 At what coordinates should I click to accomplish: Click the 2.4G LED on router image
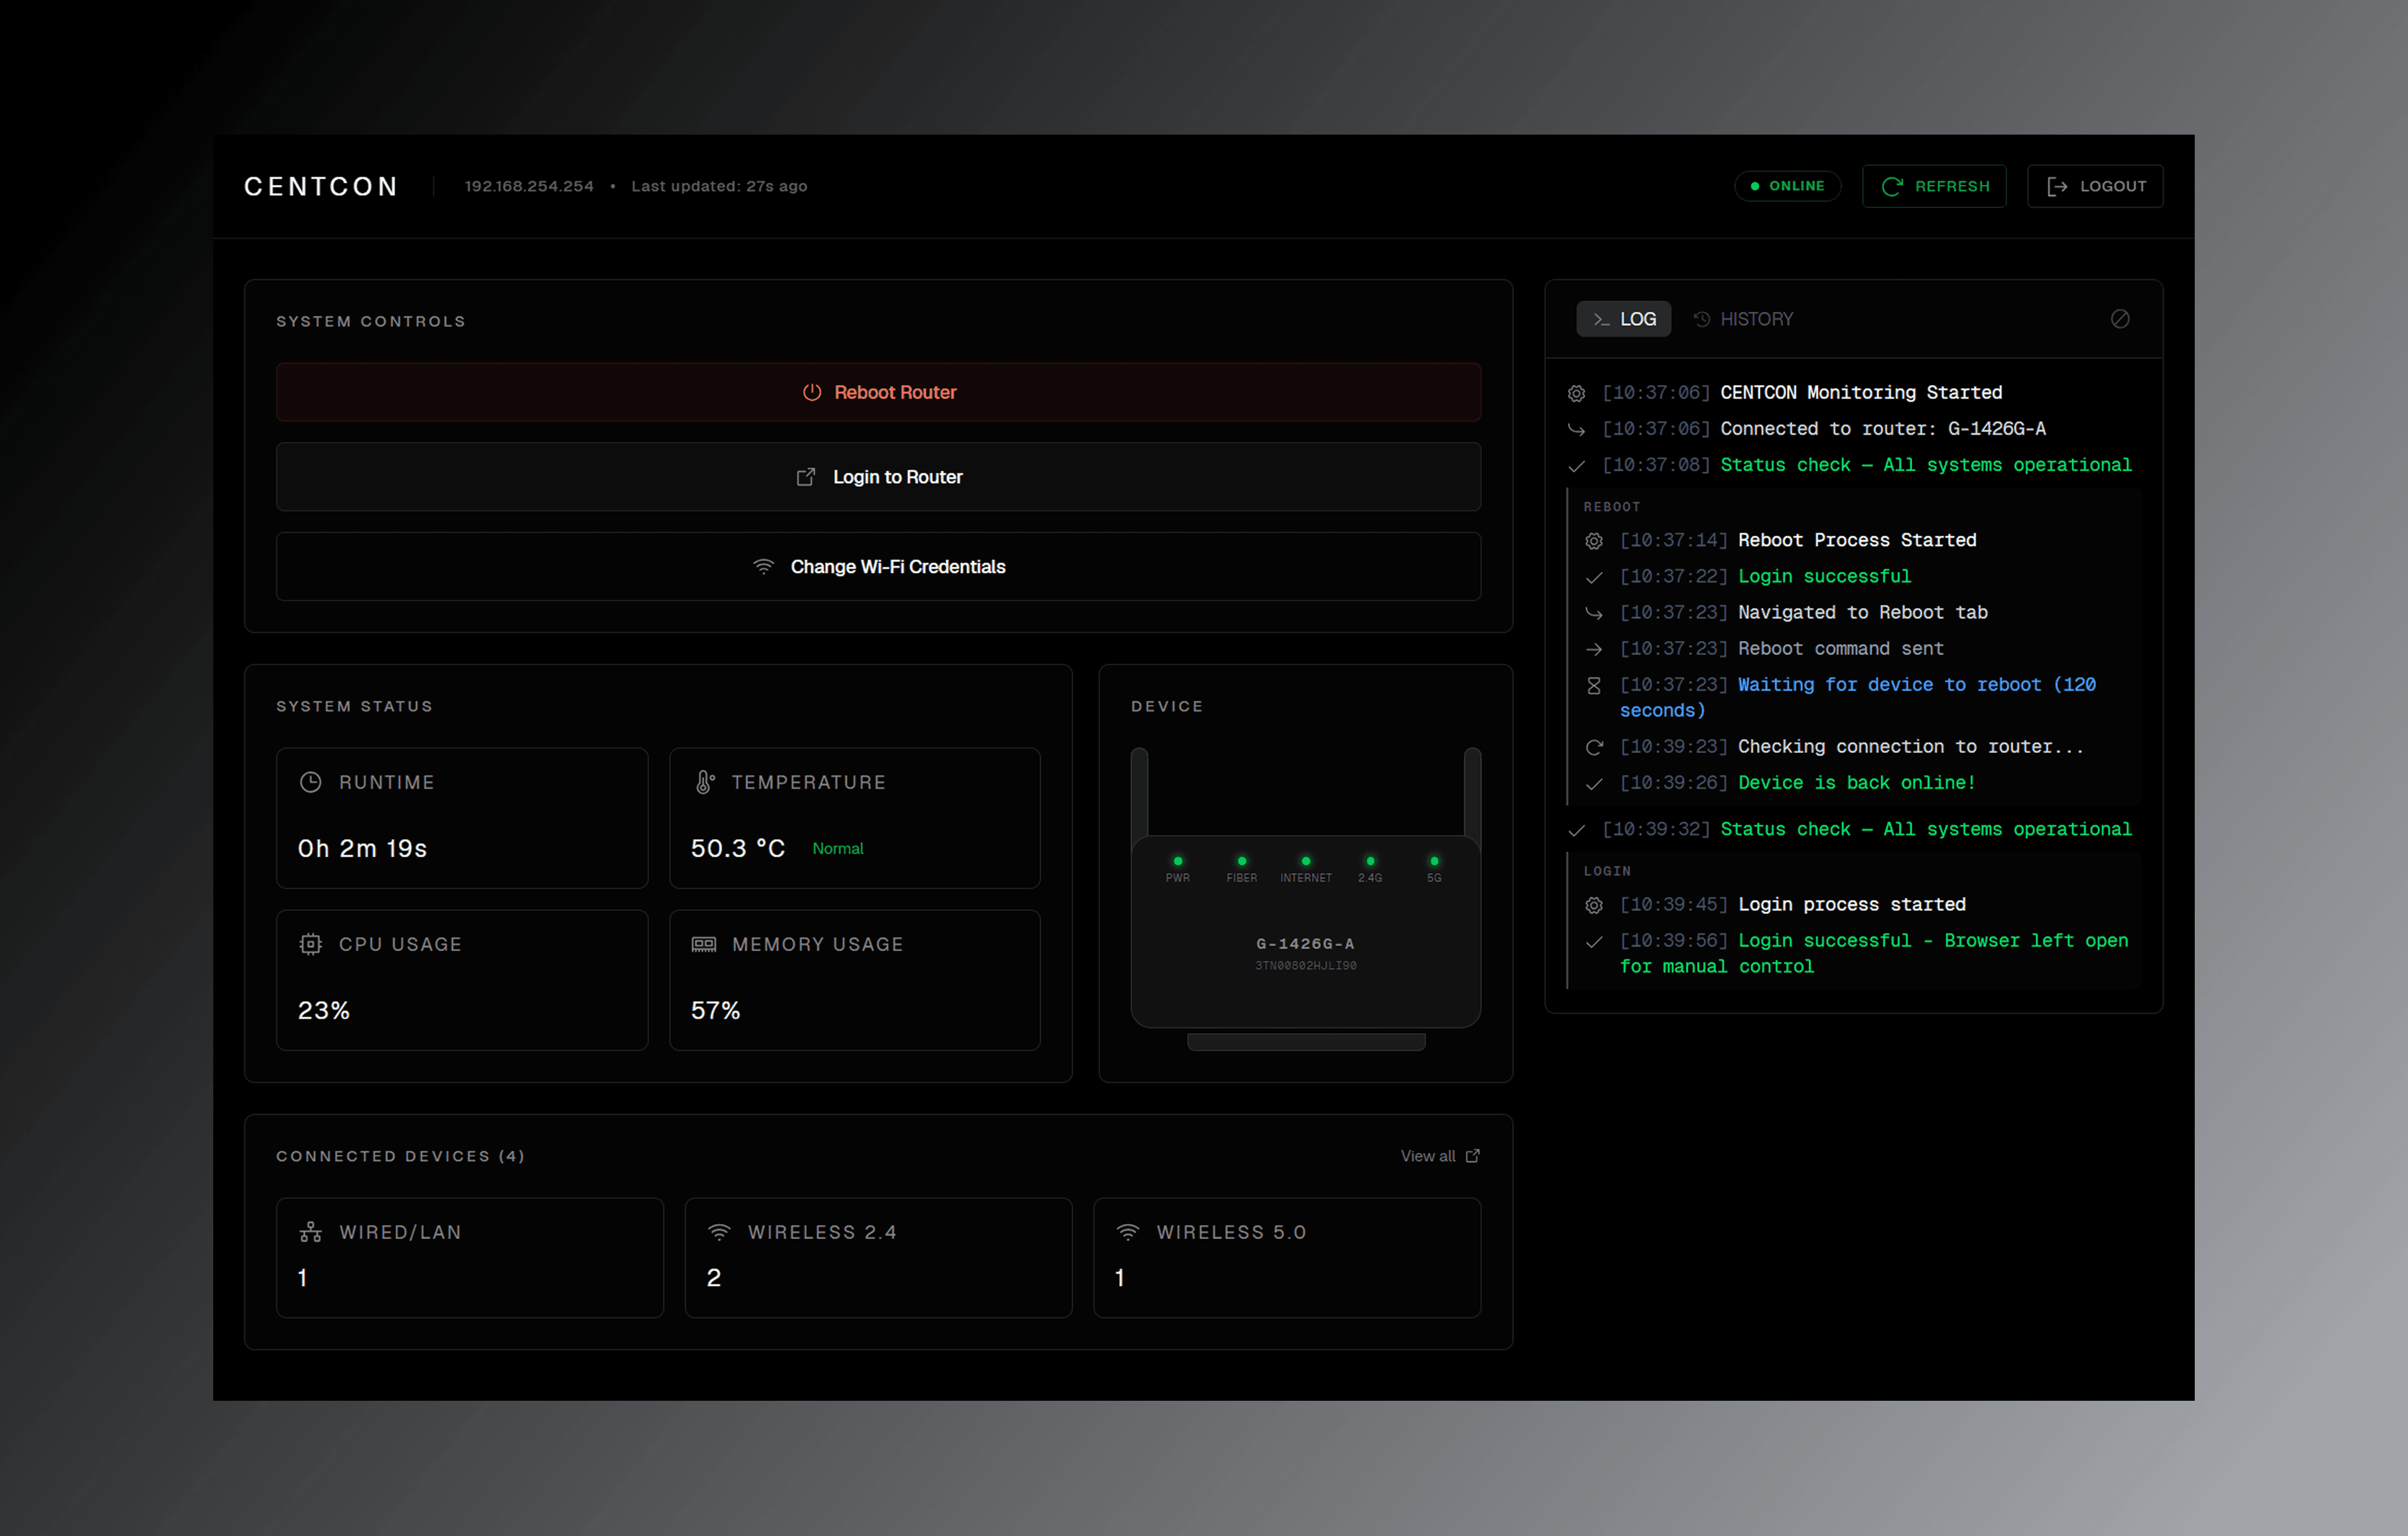1370,861
